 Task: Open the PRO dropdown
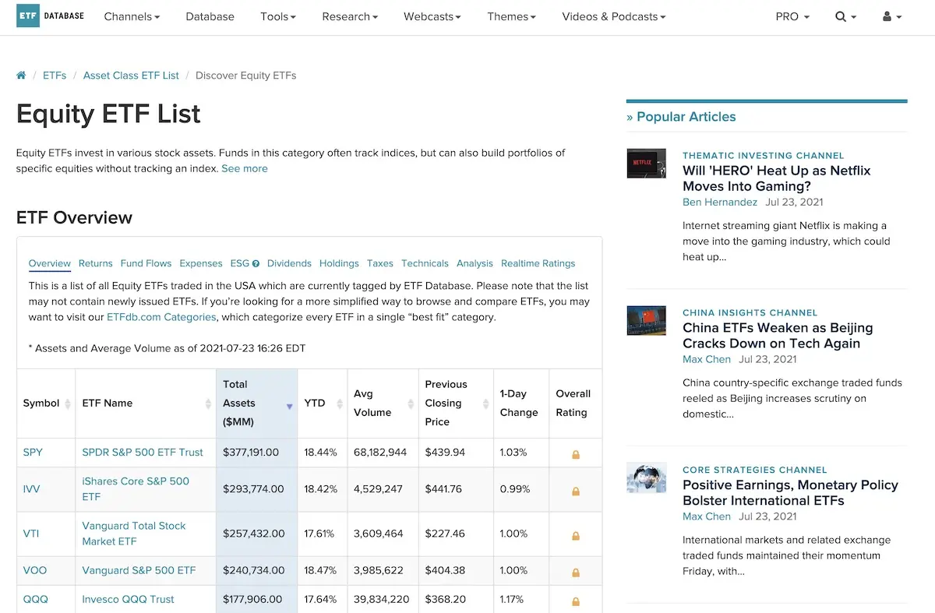(792, 16)
